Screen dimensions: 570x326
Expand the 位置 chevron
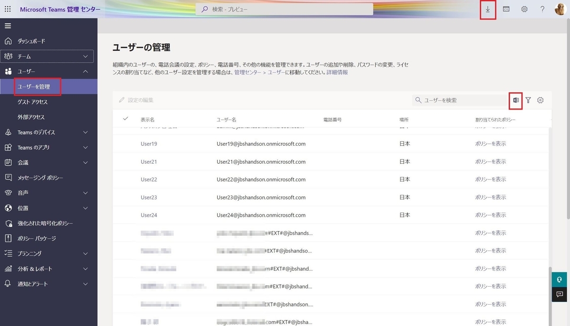pyautogui.click(x=85, y=208)
